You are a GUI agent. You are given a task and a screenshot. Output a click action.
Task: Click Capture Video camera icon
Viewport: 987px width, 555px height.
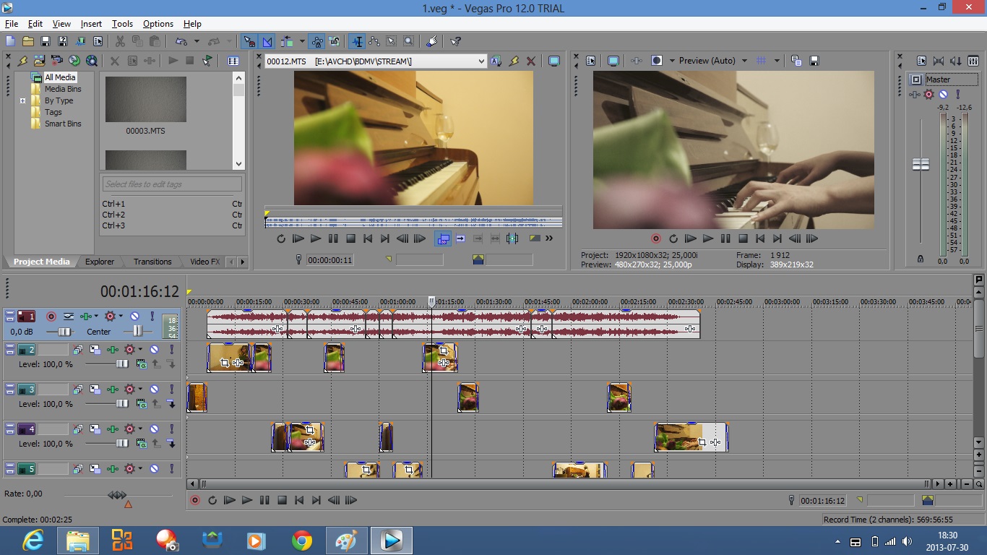pos(57,61)
